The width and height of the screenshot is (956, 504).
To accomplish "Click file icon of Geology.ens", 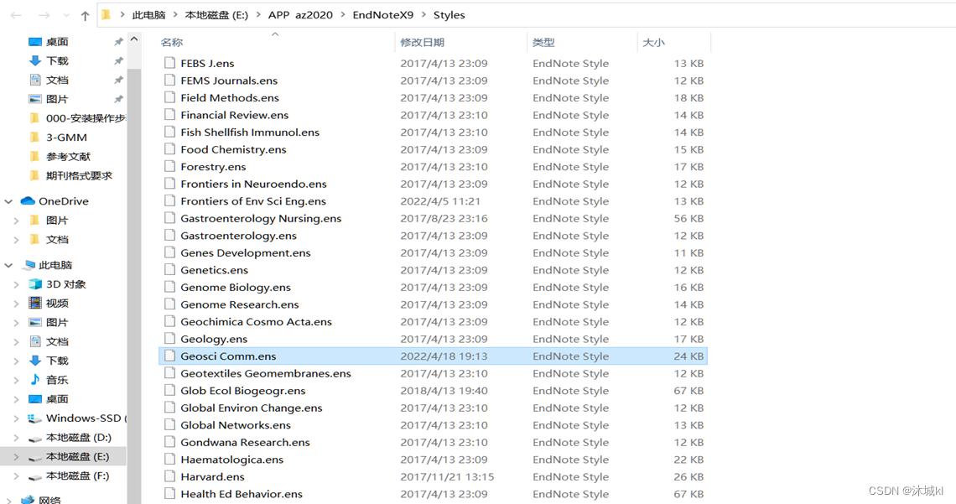I will click(x=169, y=339).
